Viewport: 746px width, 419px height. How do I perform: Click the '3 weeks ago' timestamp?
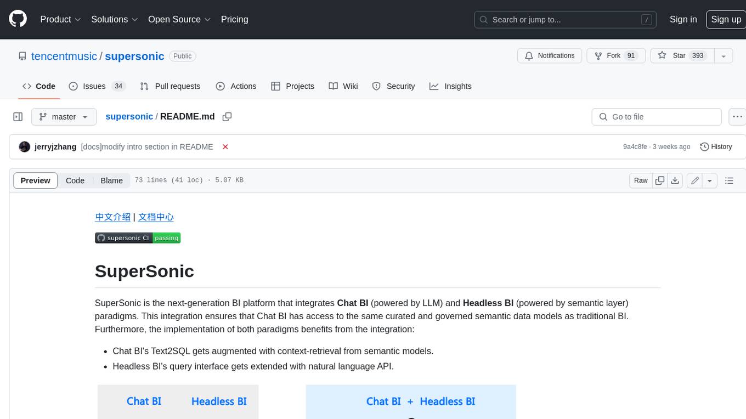(671, 146)
